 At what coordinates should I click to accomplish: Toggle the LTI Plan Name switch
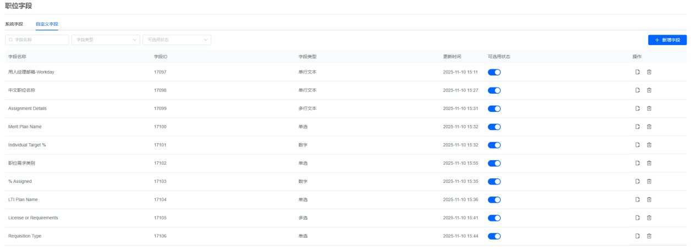[494, 199]
